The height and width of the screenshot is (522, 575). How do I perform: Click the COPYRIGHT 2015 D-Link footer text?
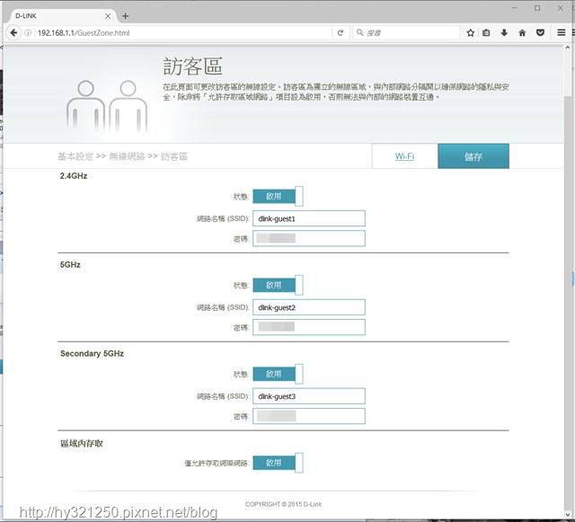pos(284,504)
